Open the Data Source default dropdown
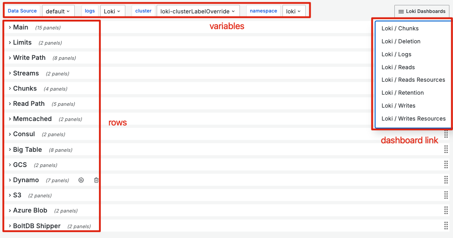The width and height of the screenshot is (453, 238). click(58, 11)
